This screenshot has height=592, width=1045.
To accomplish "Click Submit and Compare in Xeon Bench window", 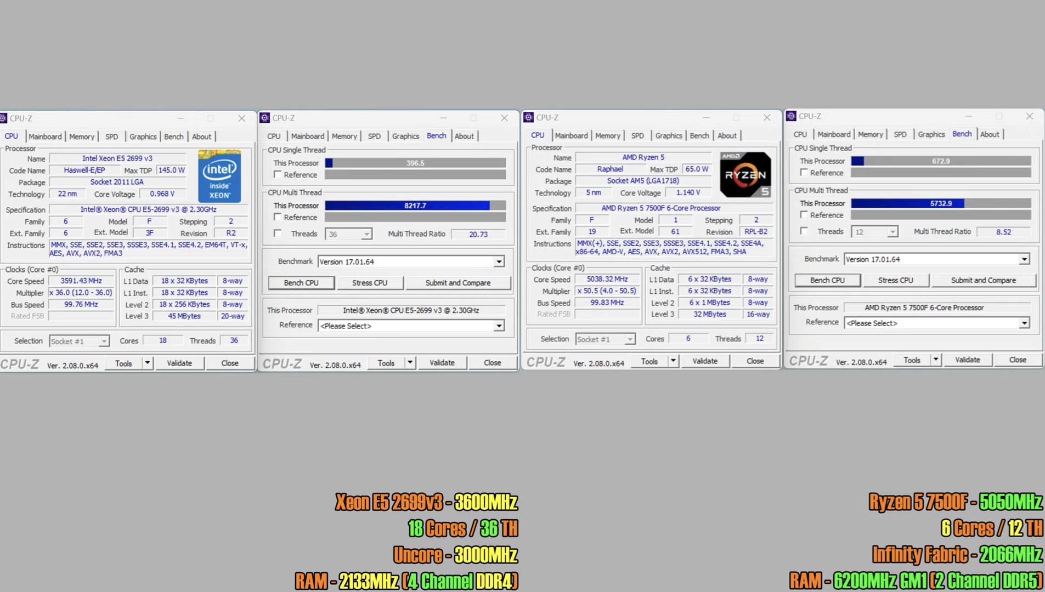I will coord(458,283).
